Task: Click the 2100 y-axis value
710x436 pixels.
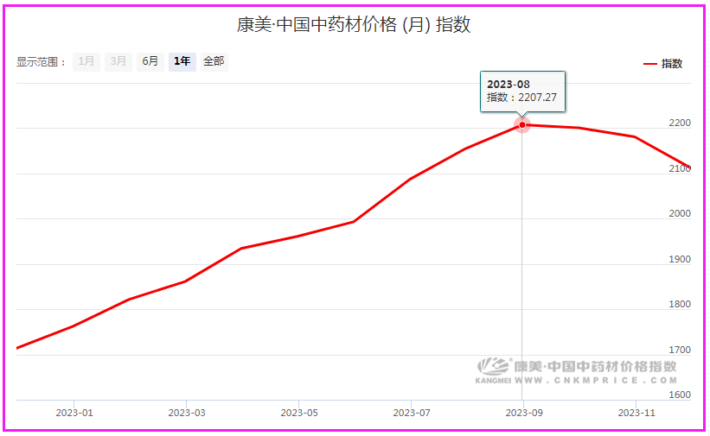Action: 680,168
